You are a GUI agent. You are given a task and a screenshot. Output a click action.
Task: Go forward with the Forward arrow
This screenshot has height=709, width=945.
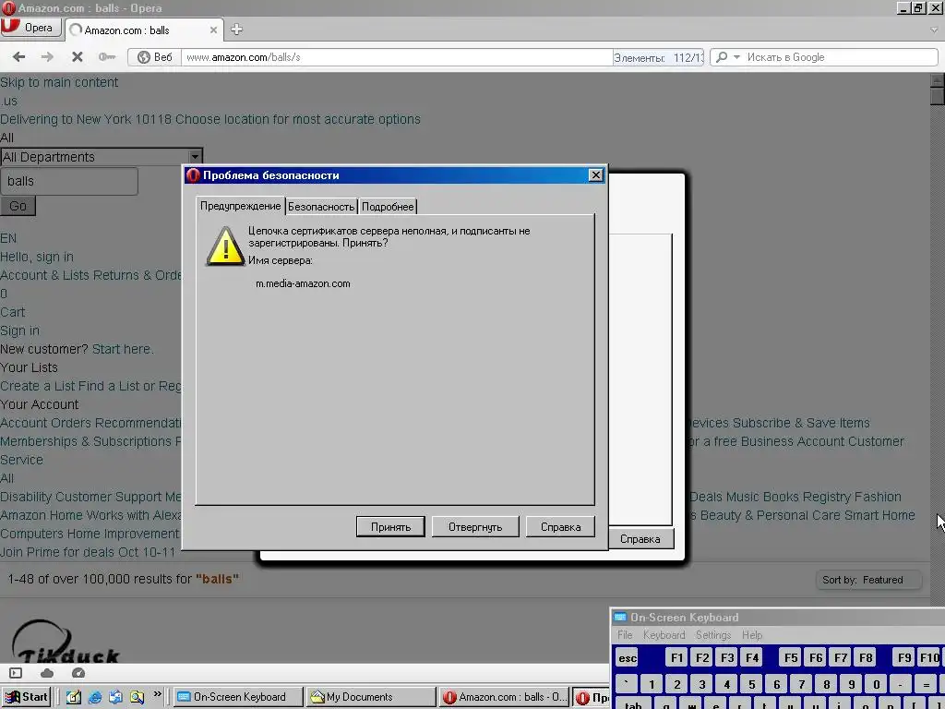pyautogui.click(x=47, y=56)
